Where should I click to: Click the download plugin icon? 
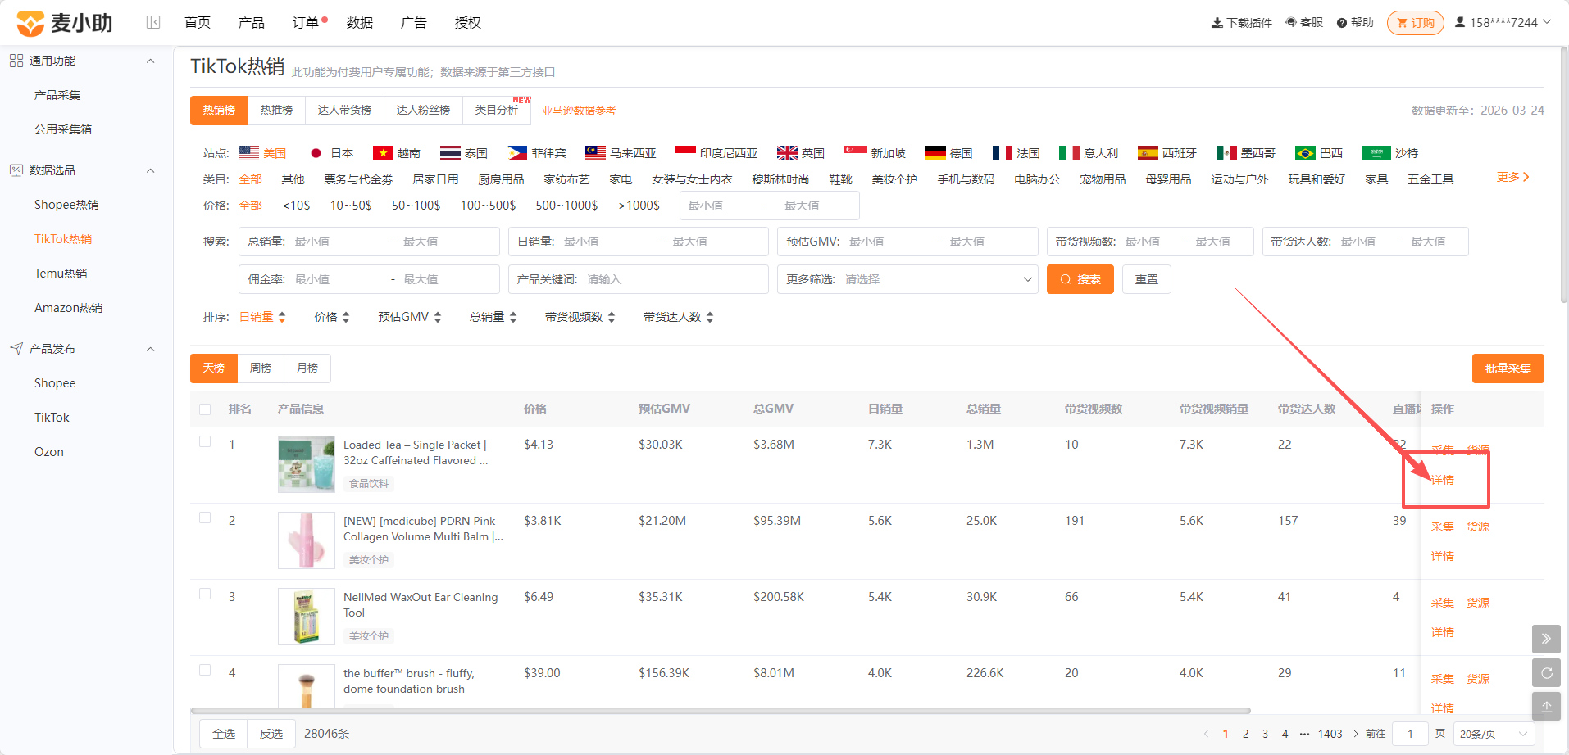(x=1217, y=23)
